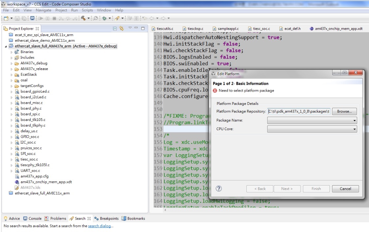Click the Finish button in the dialog

[x=316, y=189]
